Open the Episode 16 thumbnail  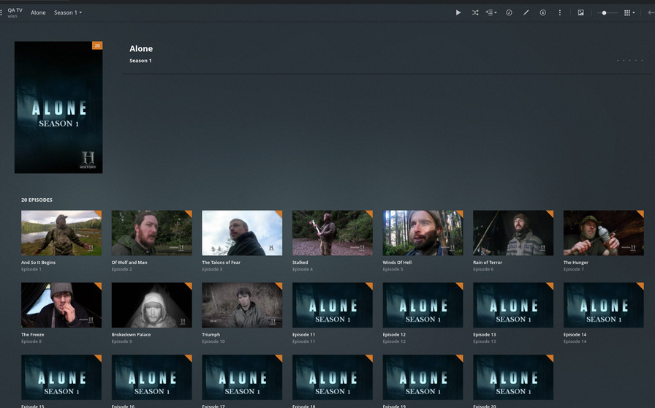coord(151,377)
